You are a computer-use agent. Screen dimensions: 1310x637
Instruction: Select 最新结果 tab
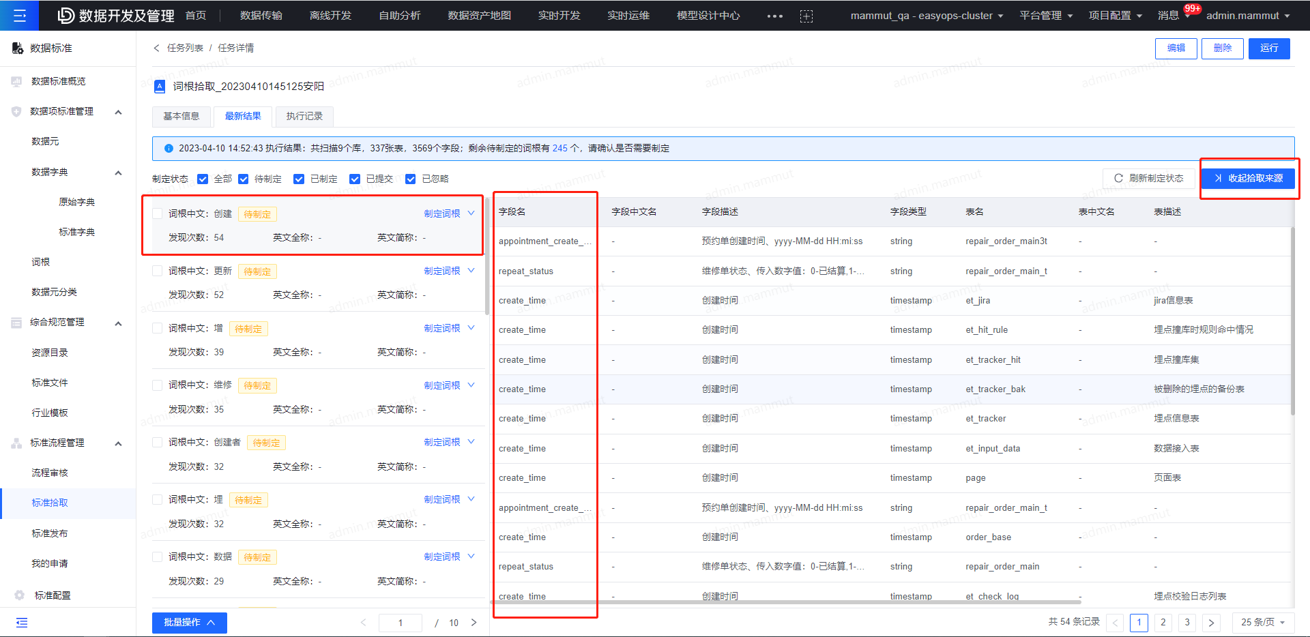pyautogui.click(x=243, y=117)
